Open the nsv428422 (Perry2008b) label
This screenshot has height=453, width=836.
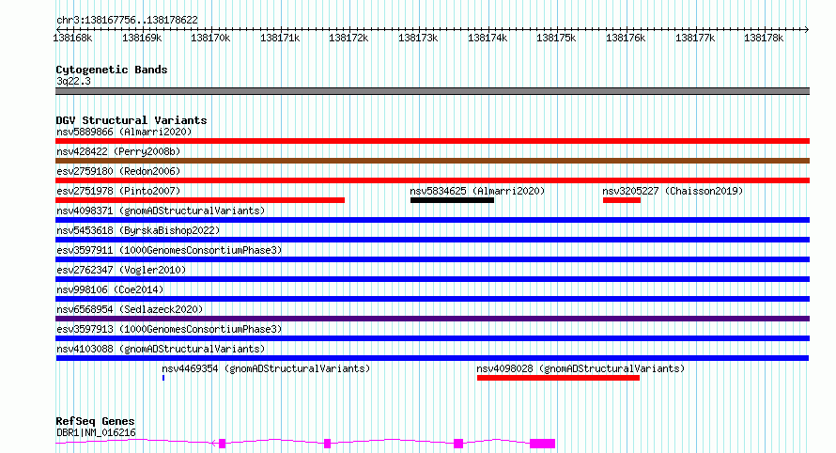tap(118, 151)
